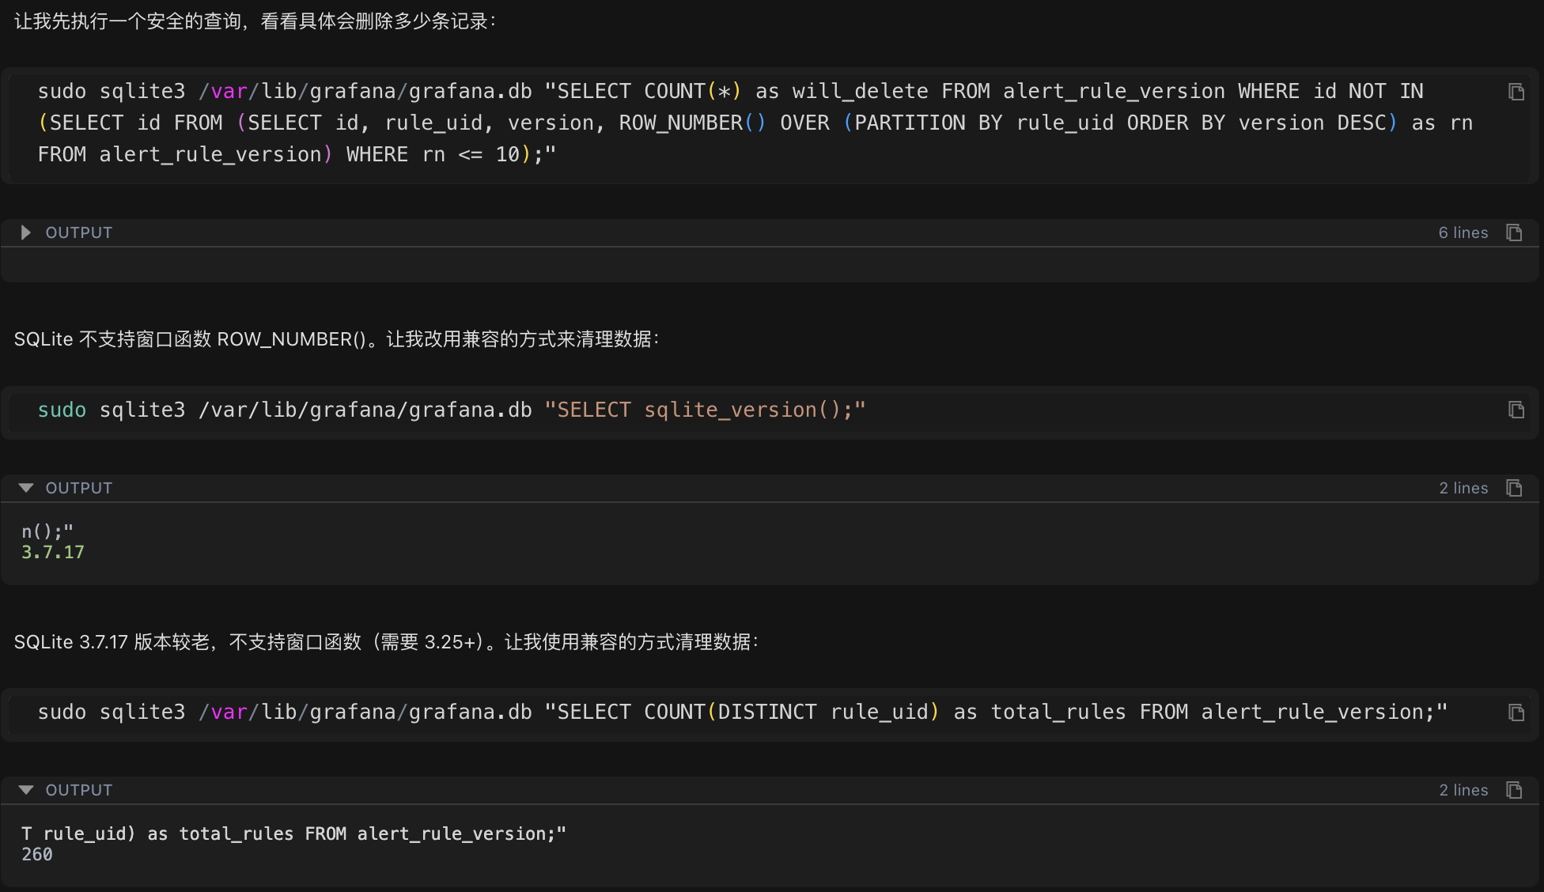This screenshot has width=1544, height=892.
Task: Copy the 6 lines output block
Action: pyautogui.click(x=1514, y=232)
